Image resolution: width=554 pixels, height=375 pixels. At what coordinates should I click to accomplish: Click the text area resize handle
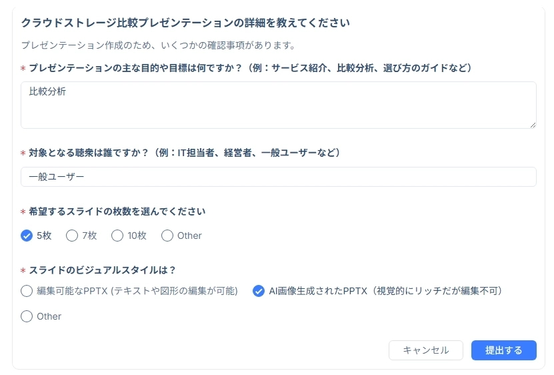pyautogui.click(x=533, y=125)
